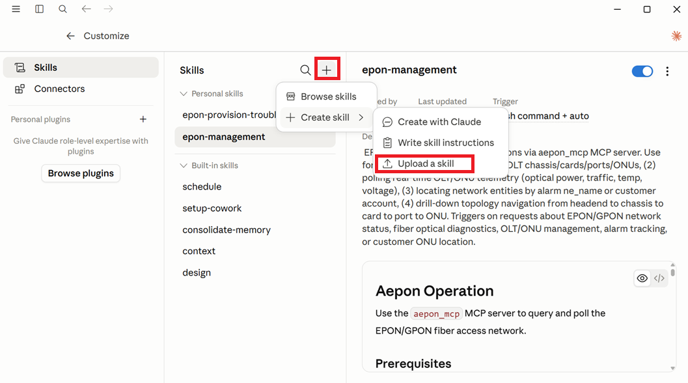Open the hamburger menu icon
The width and height of the screenshot is (688, 383).
click(16, 8)
